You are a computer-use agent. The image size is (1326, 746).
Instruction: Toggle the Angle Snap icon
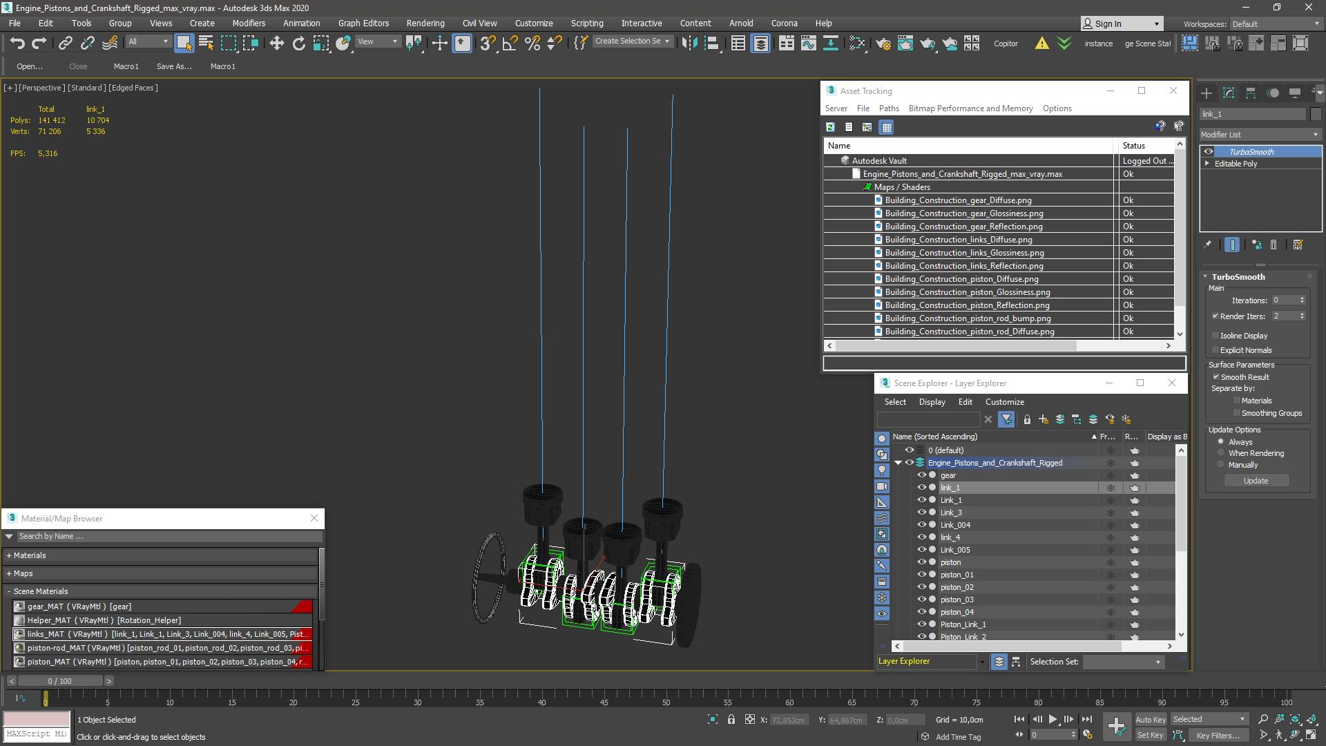510,43
